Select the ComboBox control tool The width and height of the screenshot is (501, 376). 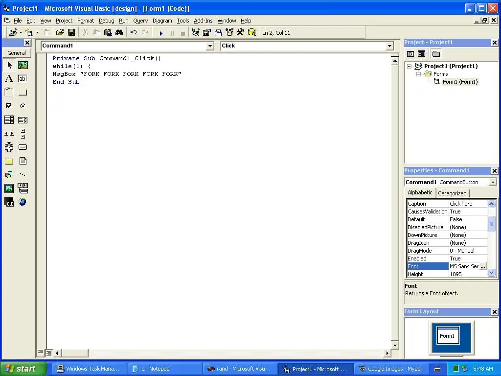tap(9, 120)
